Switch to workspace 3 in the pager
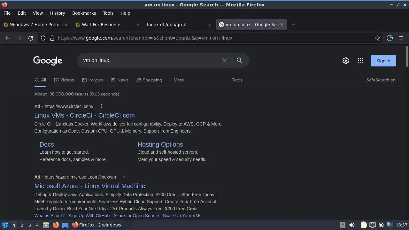409x230 pixels. 29,225
